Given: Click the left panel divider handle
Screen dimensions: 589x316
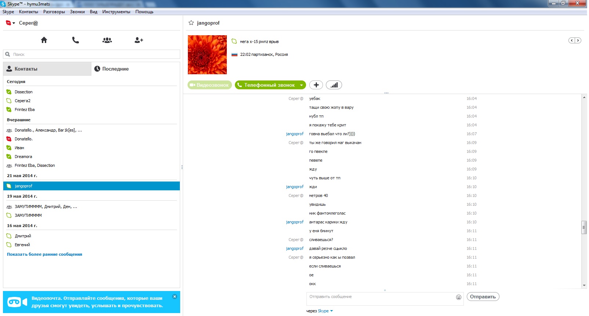Looking at the screenshot, I should (182, 167).
